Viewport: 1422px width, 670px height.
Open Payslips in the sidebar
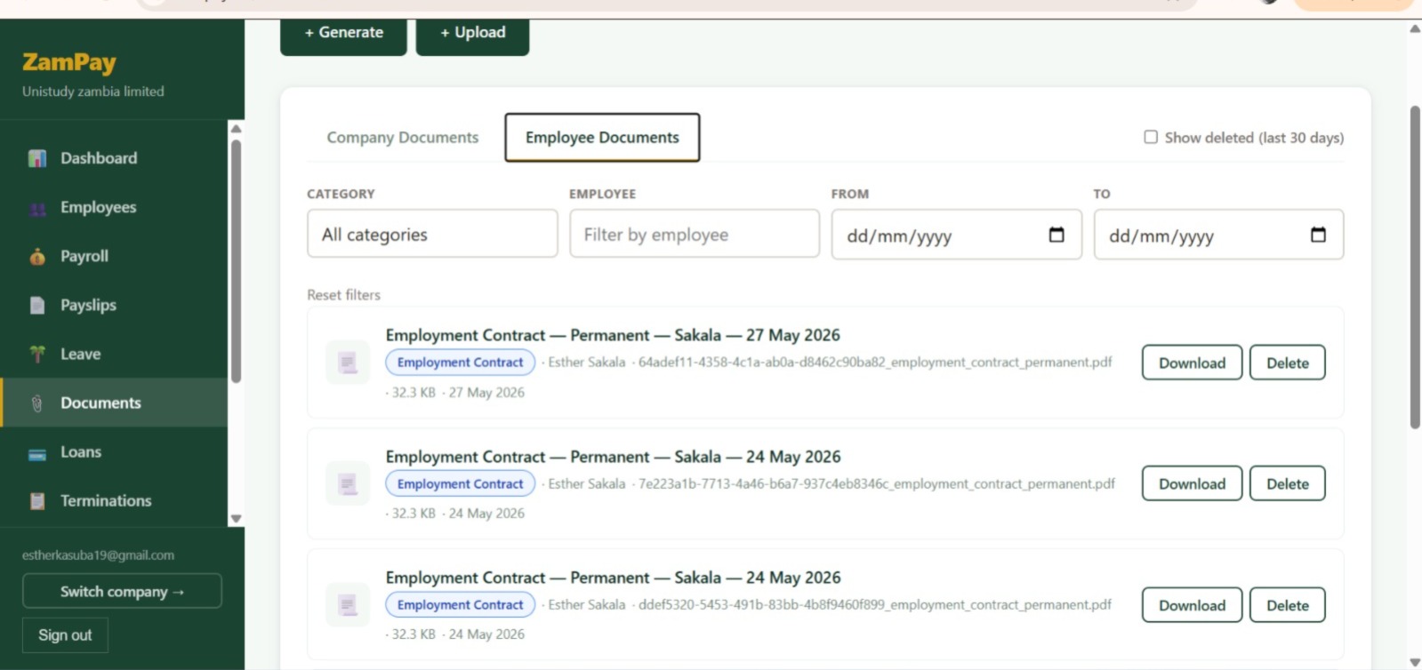click(x=114, y=305)
